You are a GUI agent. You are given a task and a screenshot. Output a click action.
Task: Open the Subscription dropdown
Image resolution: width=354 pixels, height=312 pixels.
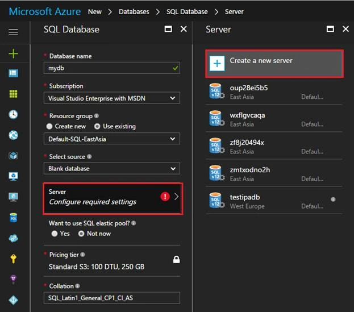pyautogui.click(x=112, y=98)
